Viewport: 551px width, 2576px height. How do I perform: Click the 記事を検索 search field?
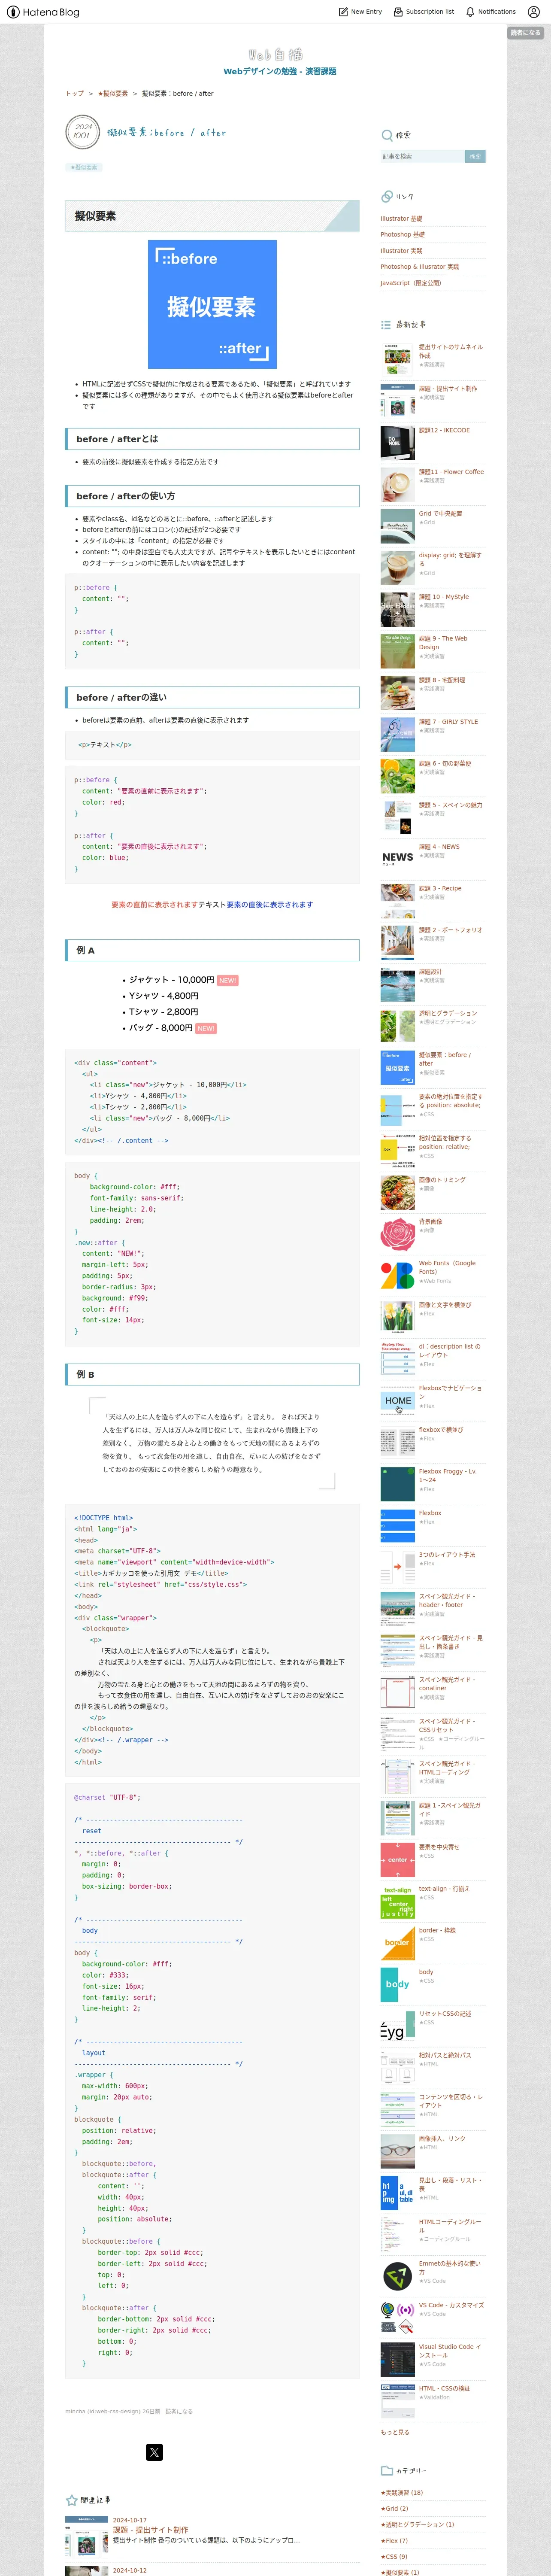click(x=422, y=156)
